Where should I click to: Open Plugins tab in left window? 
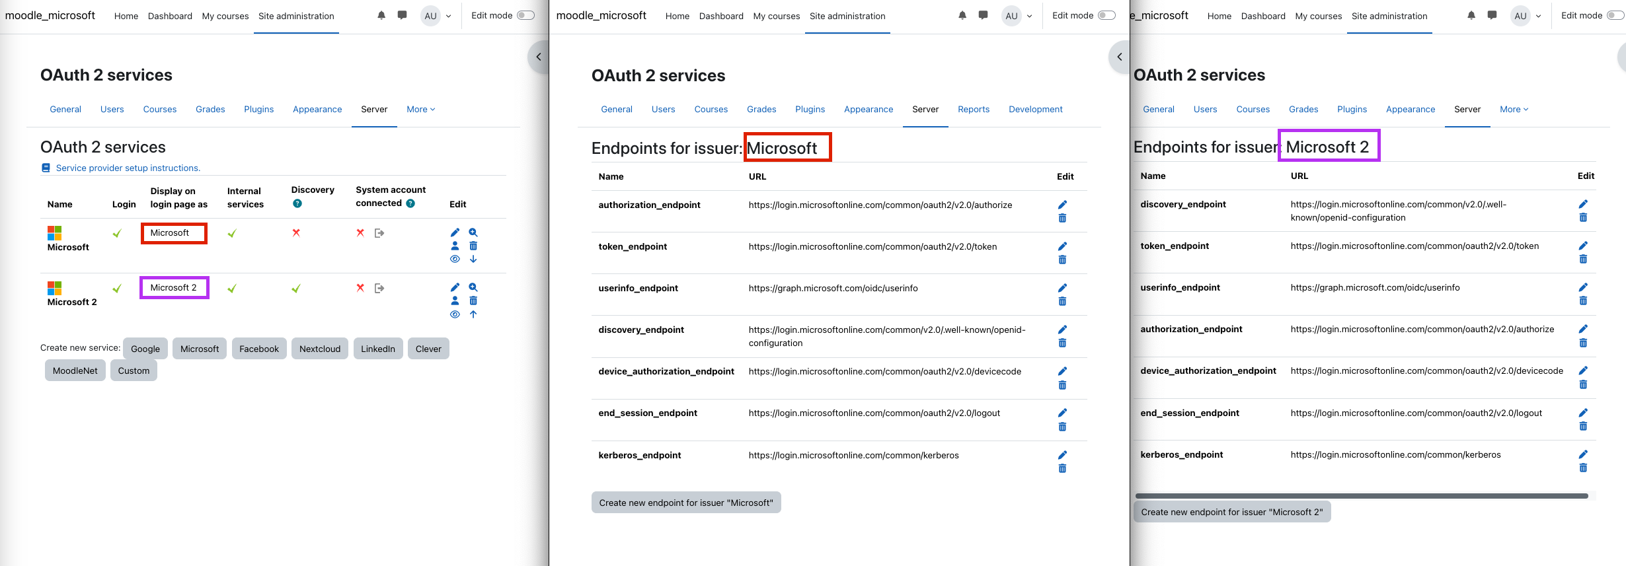pos(258,109)
